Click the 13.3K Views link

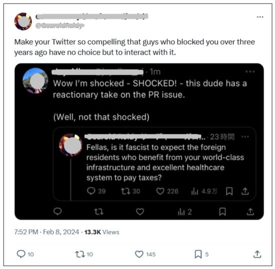pos(101,232)
